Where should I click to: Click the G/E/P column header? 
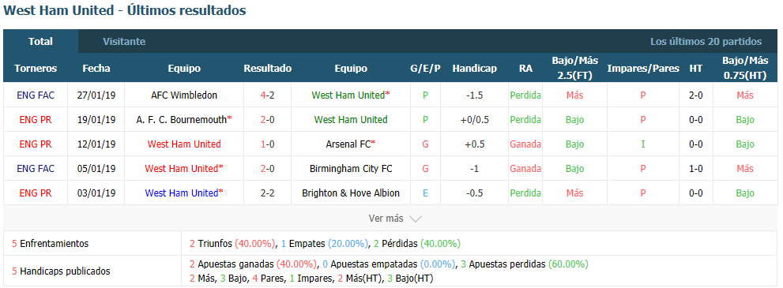(425, 69)
